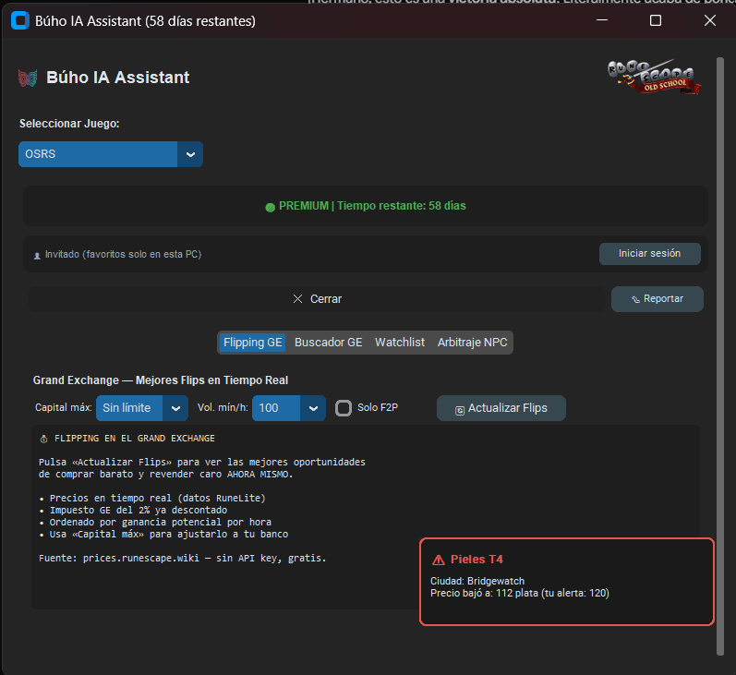Screen dimensions: 736x675
Task: Click 'Precios en tiempo real (datos RuneLite)' line
Action: [x=152, y=498]
